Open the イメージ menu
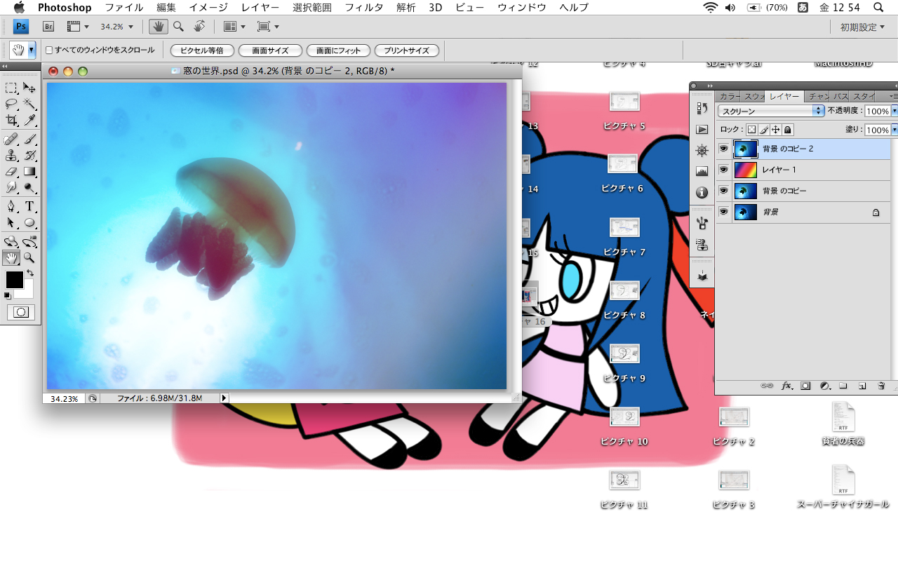This screenshot has height=561, width=898. point(208,8)
